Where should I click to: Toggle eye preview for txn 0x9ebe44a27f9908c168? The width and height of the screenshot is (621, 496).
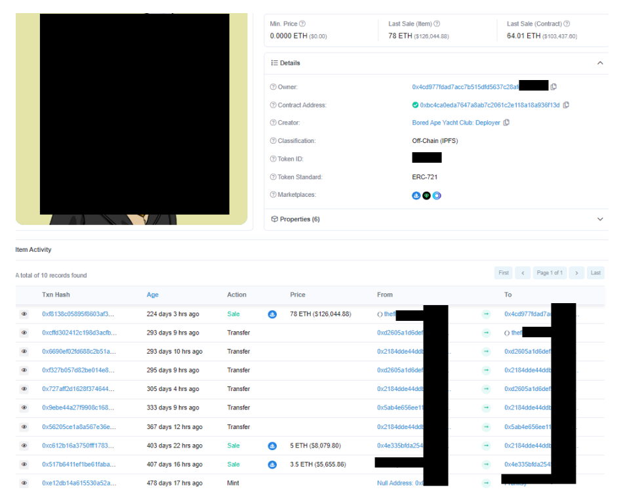(24, 407)
